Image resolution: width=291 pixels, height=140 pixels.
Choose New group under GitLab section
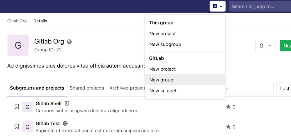tap(161, 80)
